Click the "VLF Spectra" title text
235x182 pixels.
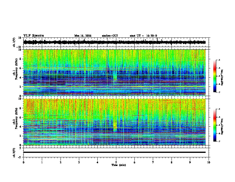click(34, 36)
